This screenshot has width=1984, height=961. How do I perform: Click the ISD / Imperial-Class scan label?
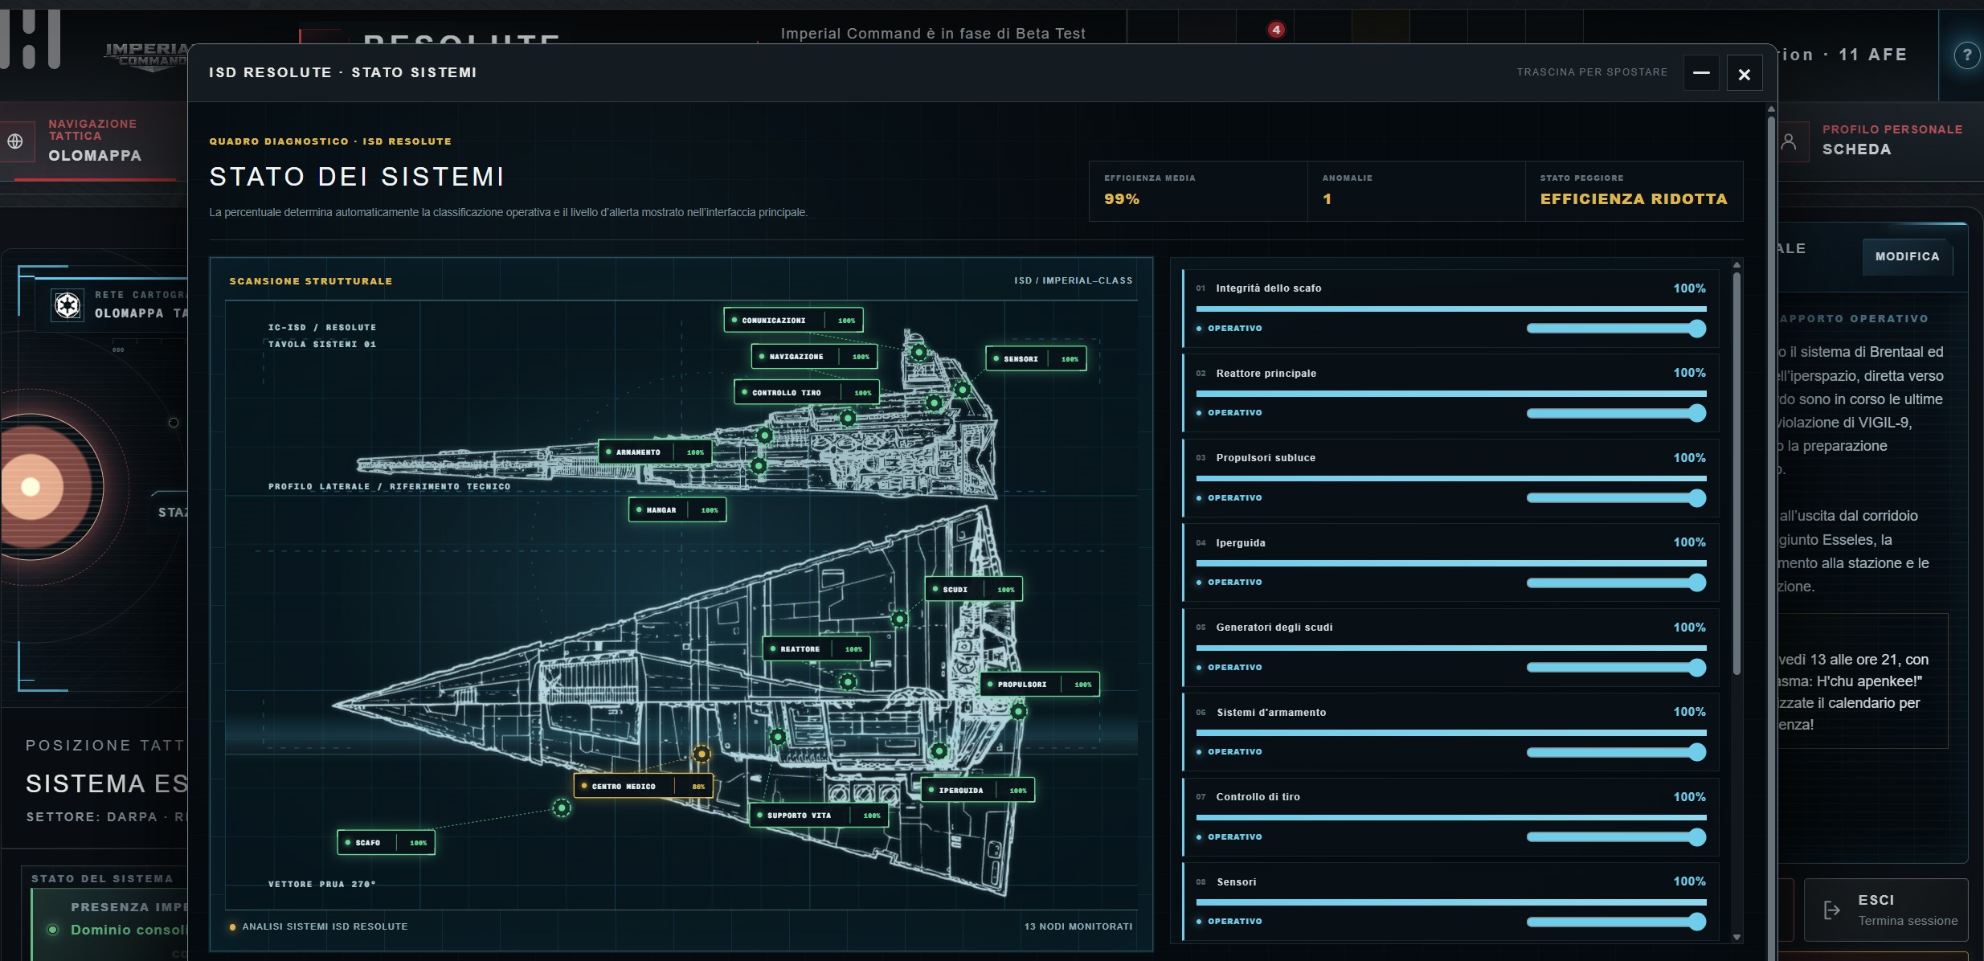click(x=1074, y=280)
